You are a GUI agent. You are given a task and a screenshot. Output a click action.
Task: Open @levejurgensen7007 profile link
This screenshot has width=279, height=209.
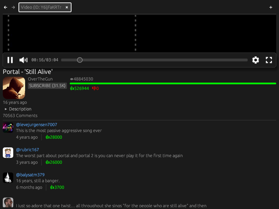pos(37,125)
